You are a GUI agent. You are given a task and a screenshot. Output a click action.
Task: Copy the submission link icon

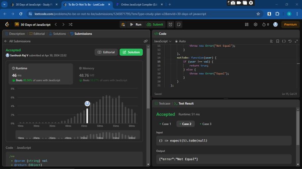click(146, 41)
